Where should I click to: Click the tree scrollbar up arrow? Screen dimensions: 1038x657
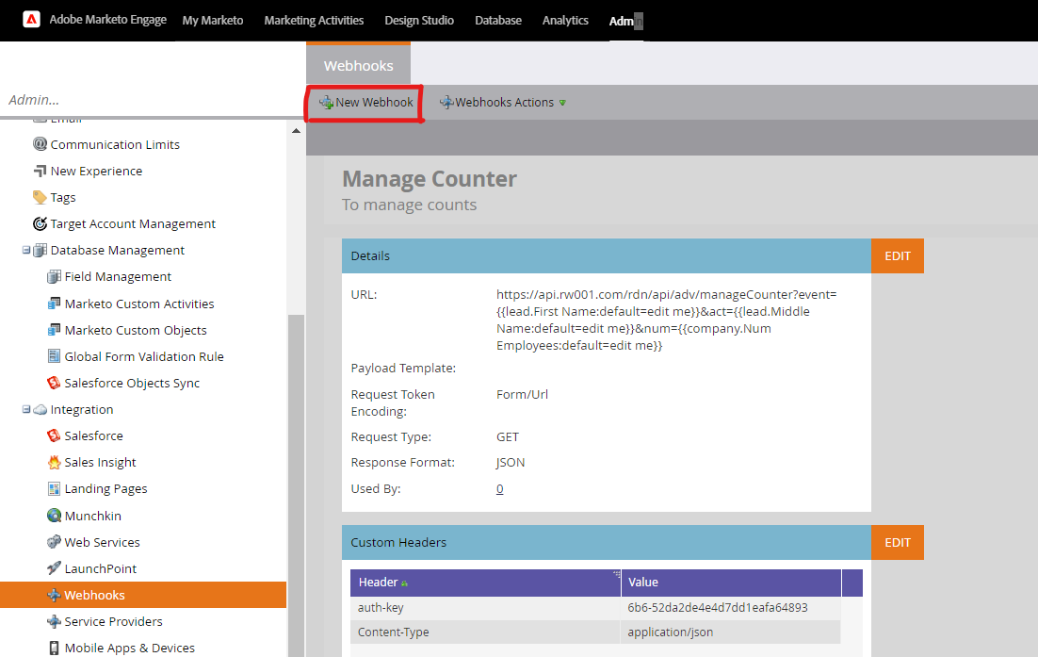click(296, 130)
